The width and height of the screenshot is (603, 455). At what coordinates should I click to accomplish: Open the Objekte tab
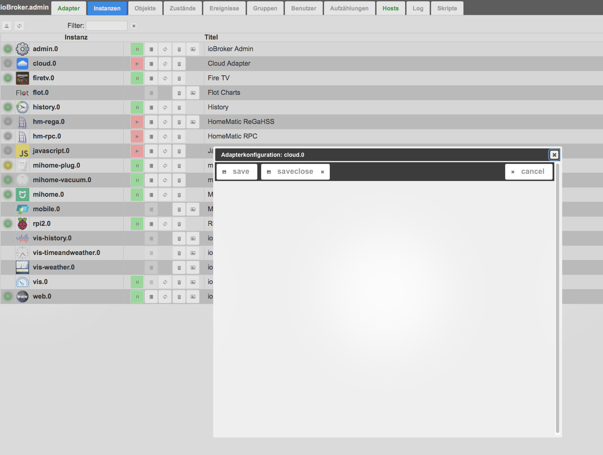click(x=145, y=8)
